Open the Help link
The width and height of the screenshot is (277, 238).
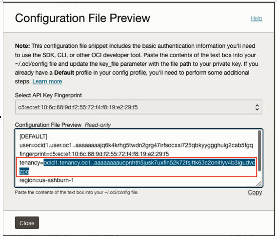[257, 19]
